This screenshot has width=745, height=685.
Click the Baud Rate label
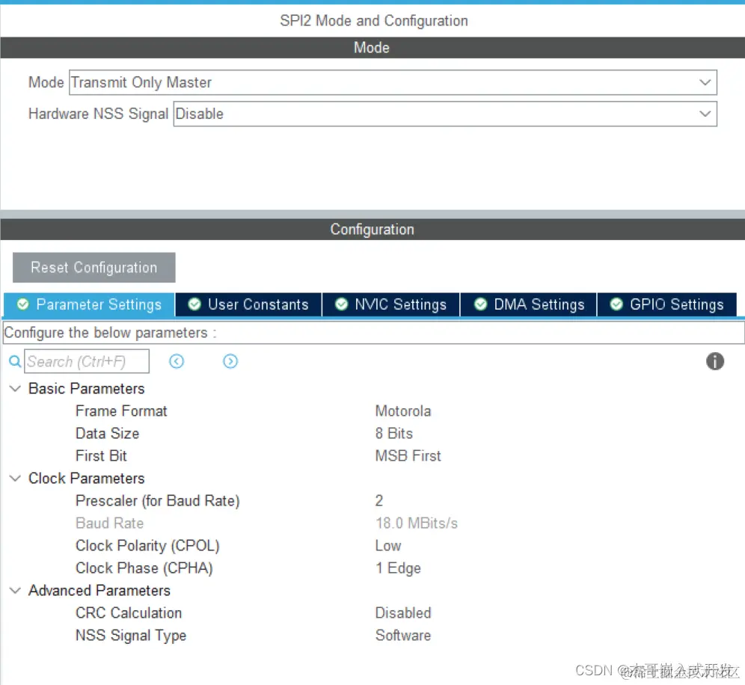point(110,523)
